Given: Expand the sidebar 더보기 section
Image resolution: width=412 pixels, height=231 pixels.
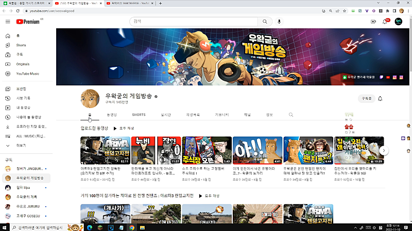Looking at the screenshot, I should tap(21, 145).
